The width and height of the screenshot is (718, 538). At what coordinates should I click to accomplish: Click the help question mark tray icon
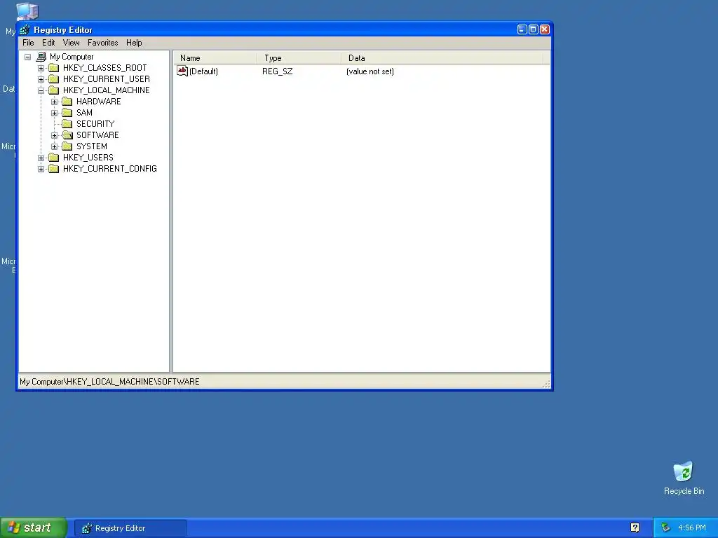click(x=635, y=528)
